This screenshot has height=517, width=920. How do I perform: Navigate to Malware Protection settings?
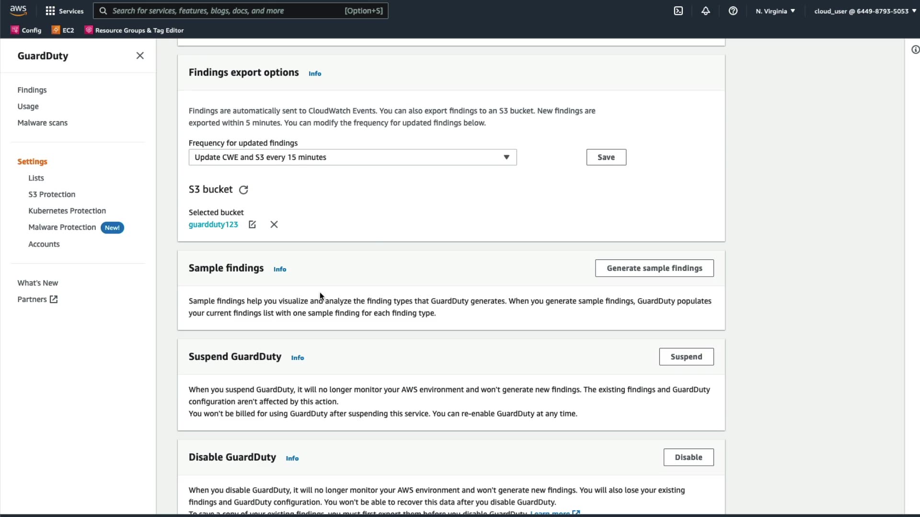tap(62, 227)
